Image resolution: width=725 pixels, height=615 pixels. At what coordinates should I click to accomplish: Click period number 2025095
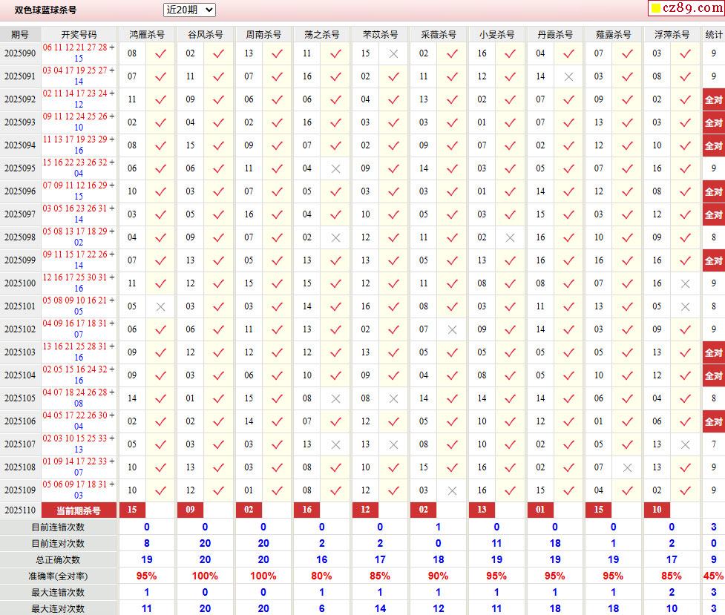coord(20,168)
